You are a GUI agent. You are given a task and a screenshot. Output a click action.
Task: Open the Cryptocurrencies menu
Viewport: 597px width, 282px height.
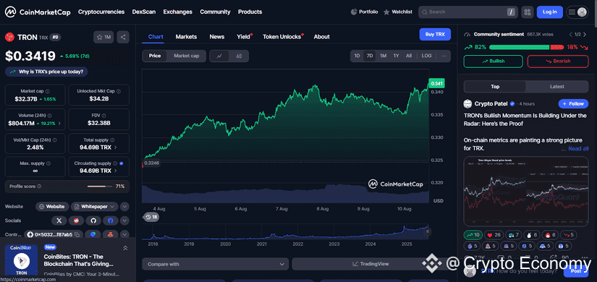coord(101,12)
